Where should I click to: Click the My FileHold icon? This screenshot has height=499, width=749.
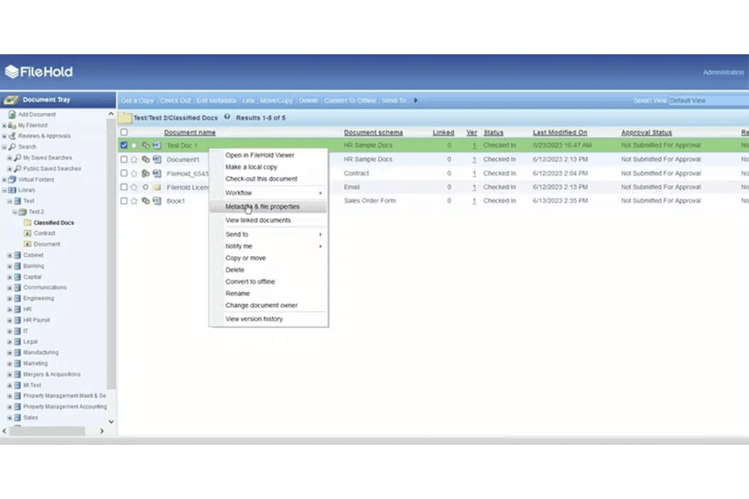click(12, 125)
